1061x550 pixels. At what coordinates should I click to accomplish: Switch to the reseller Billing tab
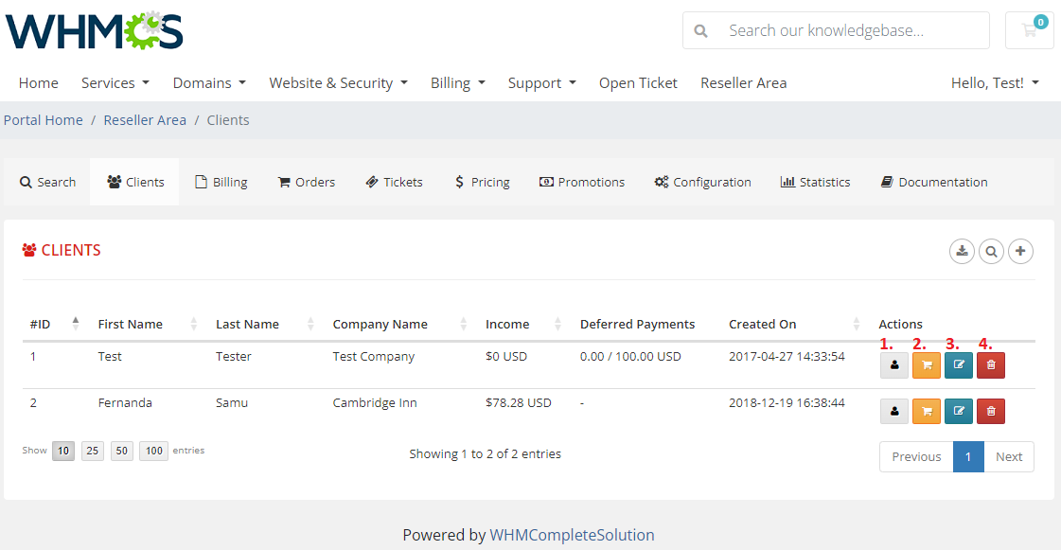tap(221, 182)
